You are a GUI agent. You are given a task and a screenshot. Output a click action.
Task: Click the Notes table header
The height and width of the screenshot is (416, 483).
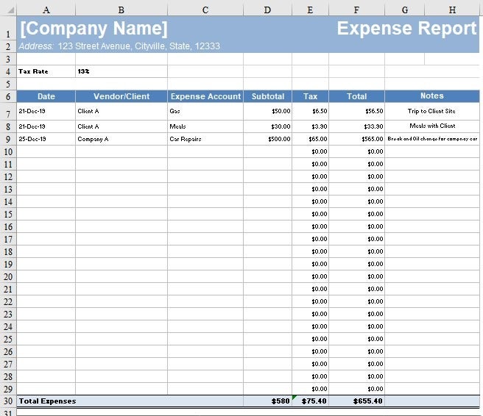tap(431, 96)
